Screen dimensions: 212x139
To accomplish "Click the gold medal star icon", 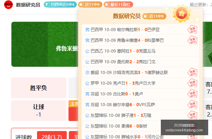I will click(182, 13).
